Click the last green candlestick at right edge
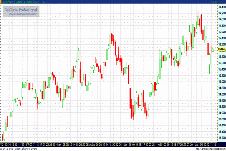The width and height of the screenshot is (226, 151). tap(213, 50)
